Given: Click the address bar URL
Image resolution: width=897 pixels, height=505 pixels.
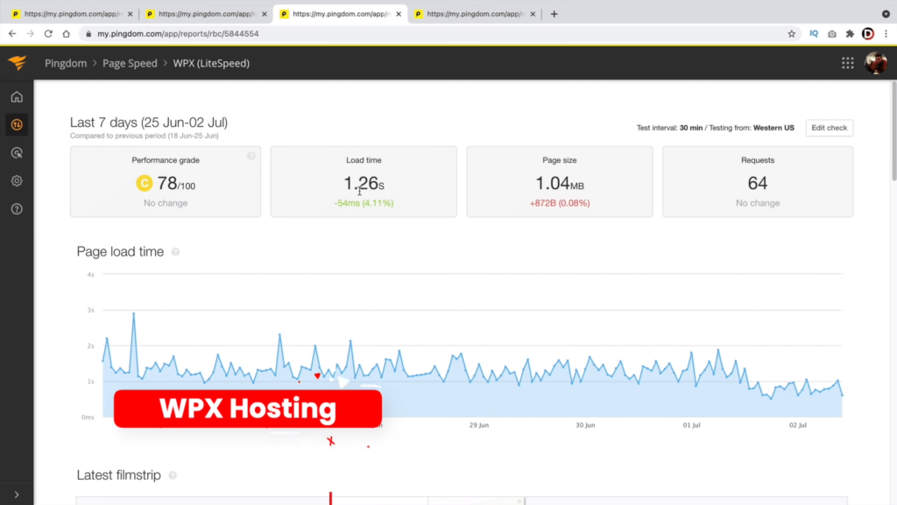Looking at the screenshot, I should tap(178, 34).
